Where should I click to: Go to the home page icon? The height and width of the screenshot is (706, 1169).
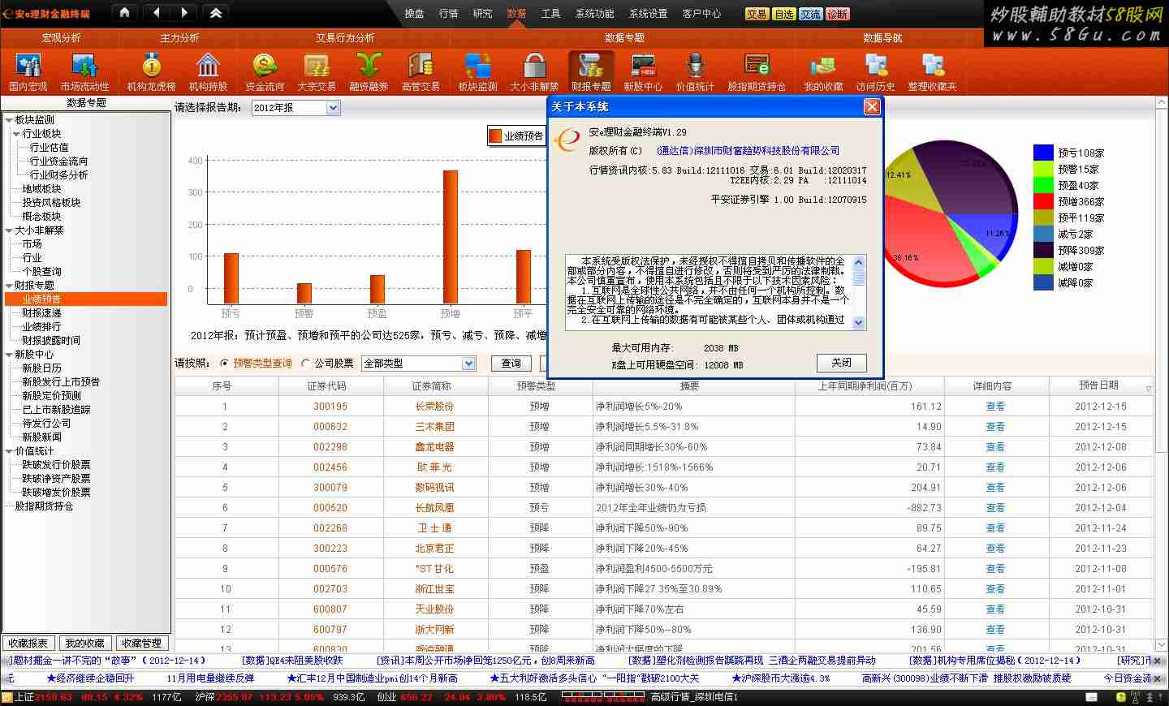click(124, 12)
